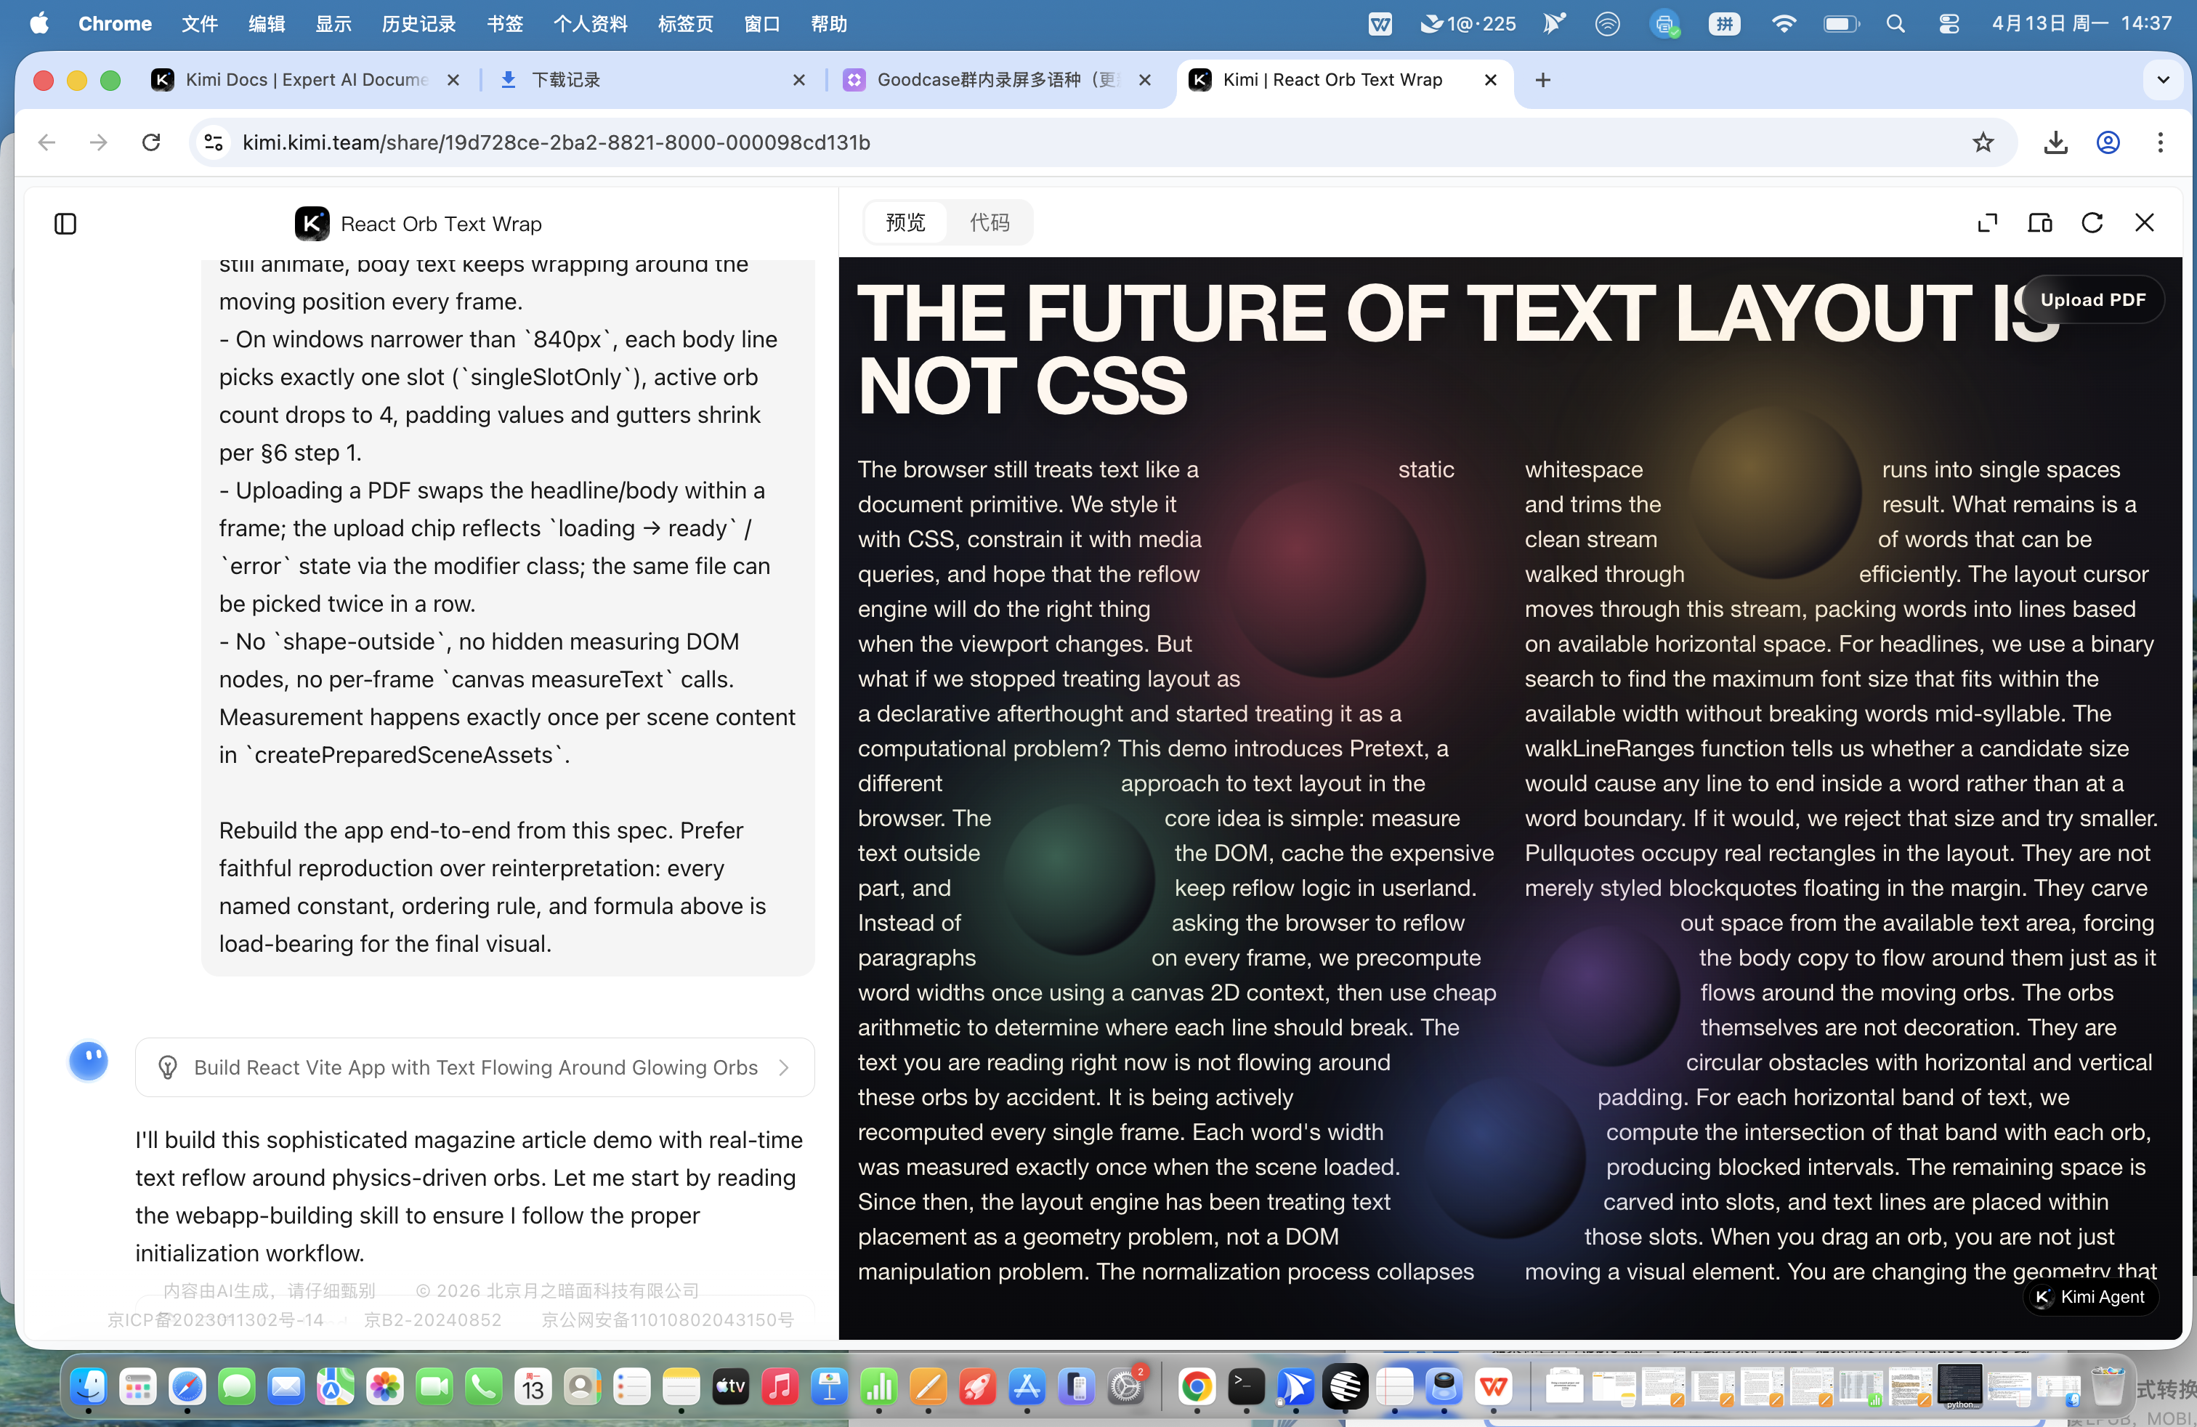Collapse the conversation sidebar panel

[64, 223]
